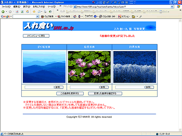Open Favorites with the star icon
Screen dimensions: 182x136
(34, 12)
